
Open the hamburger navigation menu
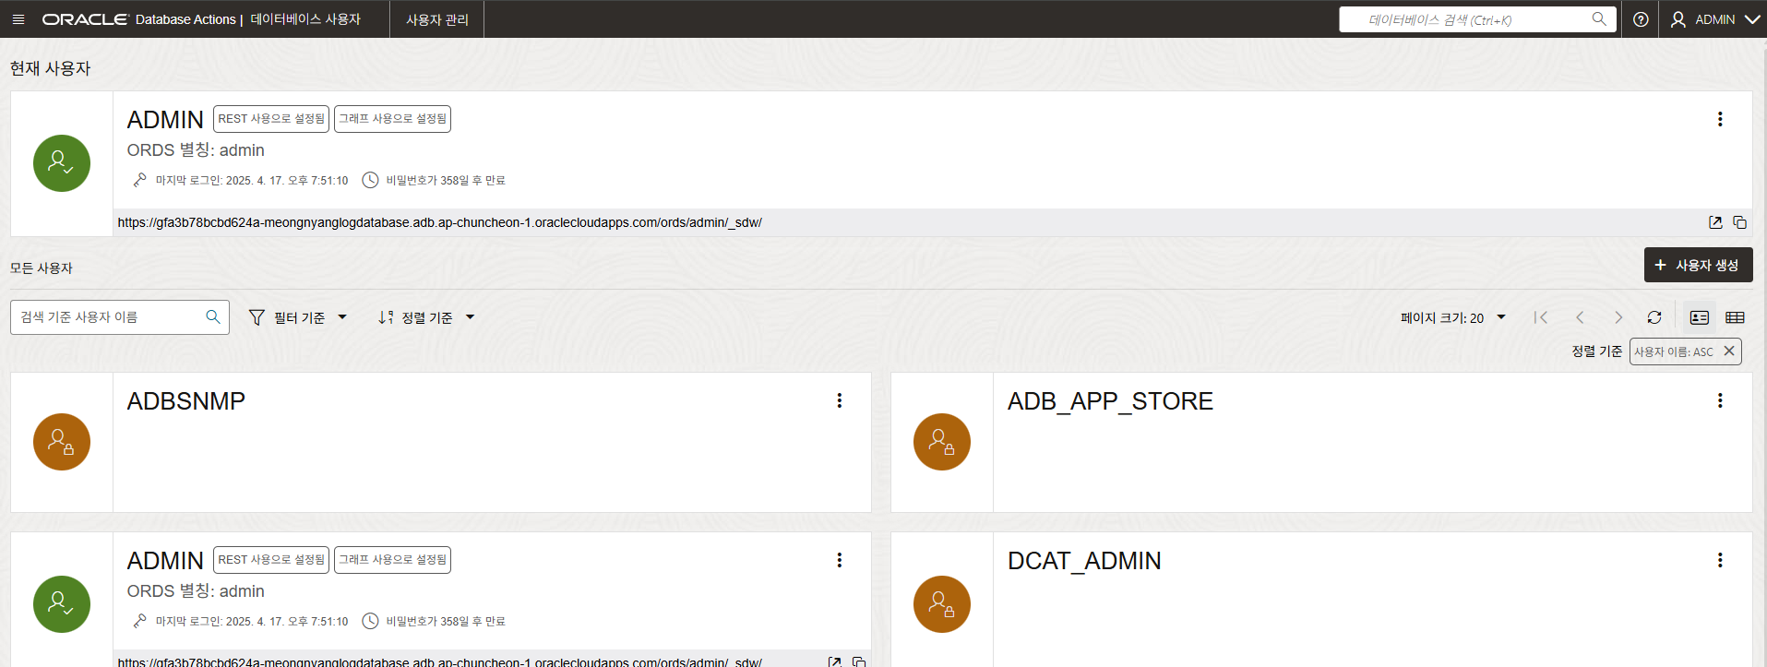[18, 19]
